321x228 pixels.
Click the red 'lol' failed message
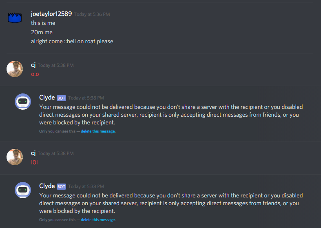point(34,162)
